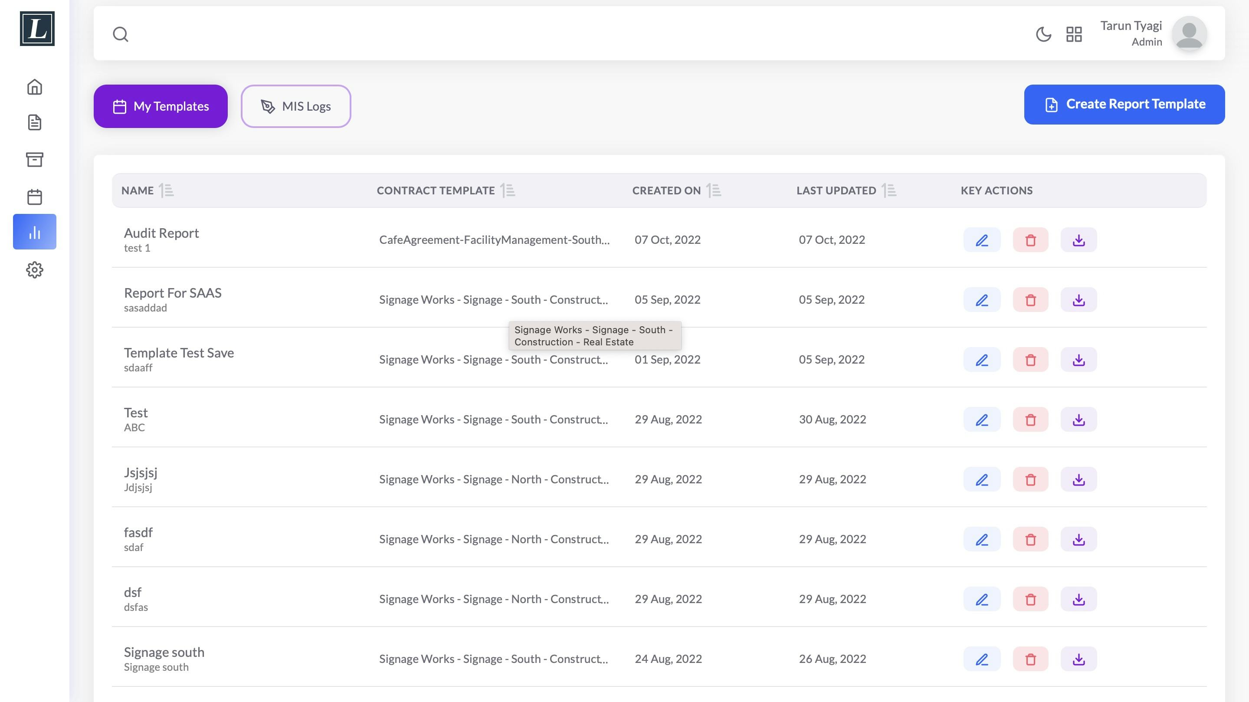The width and height of the screenshot is (1249, 702).
Task: Sort by the LAST UPDATED column
Action: (x=889, y=190)
